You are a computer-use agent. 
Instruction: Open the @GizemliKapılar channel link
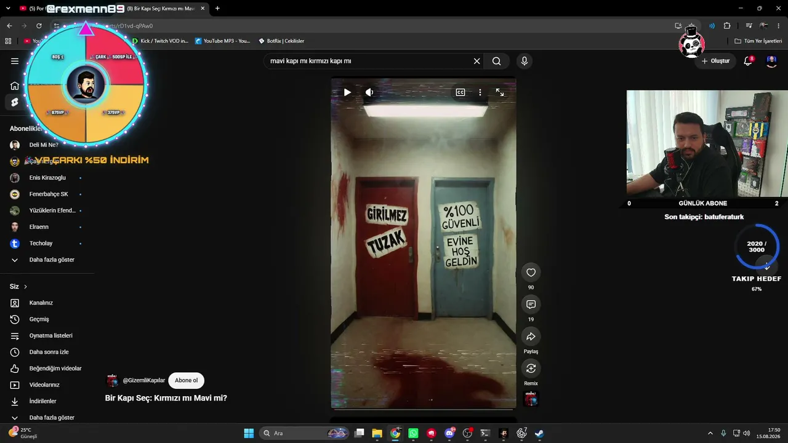pyautogui.click(x=144, y=380)
